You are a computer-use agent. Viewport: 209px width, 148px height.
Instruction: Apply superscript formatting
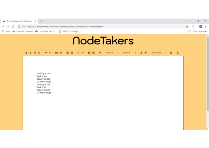click(83, 53)
